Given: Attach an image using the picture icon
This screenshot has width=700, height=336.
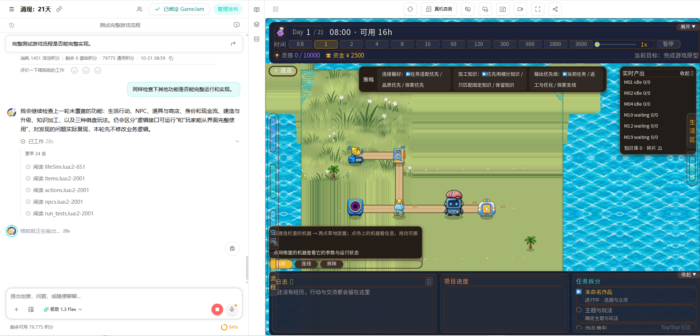Looking at the screenshot, I should [31, 309].
